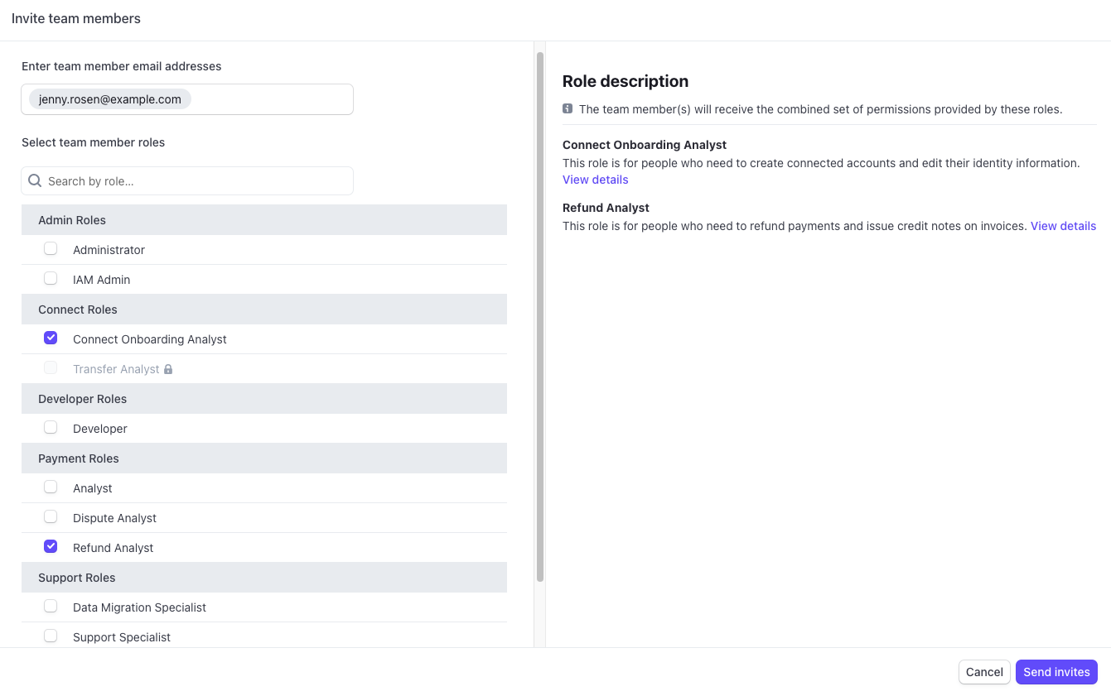Tick the Analyst role checkbox
Screen dimensions: 1111x696
(x=51, y=487)
